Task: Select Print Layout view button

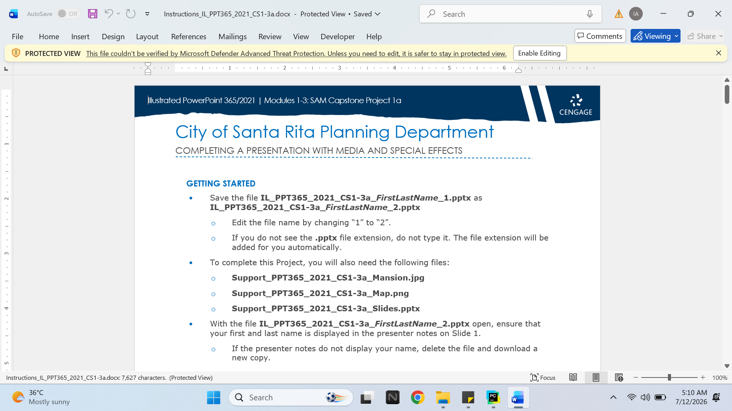Action: click(596, 378)
